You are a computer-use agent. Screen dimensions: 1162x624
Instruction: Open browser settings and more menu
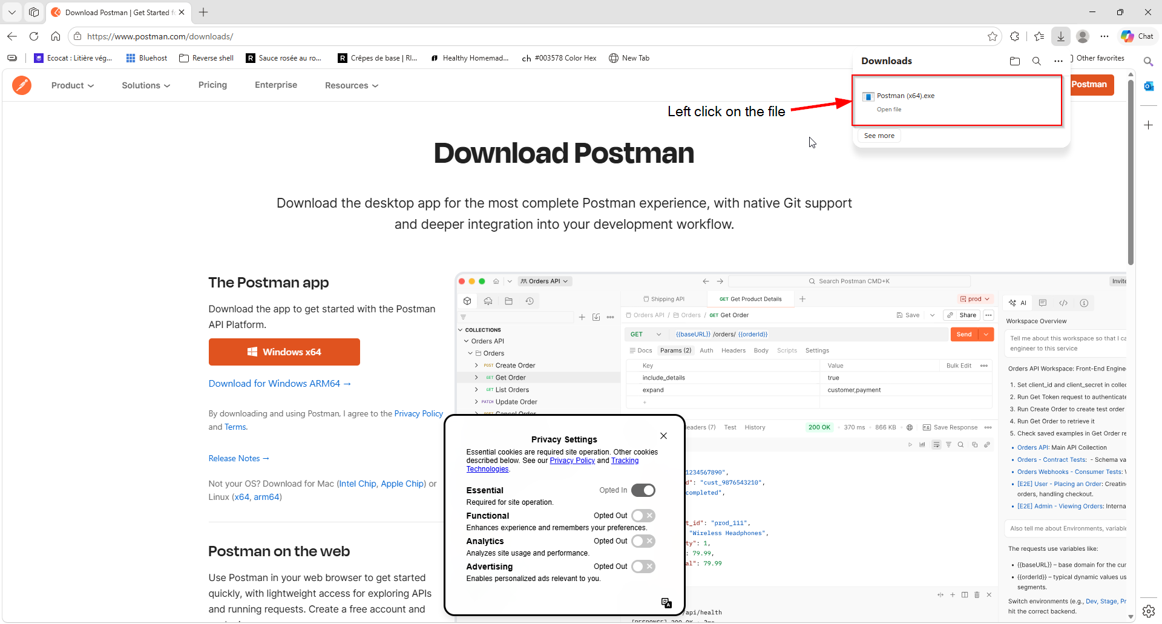coord(1105,36)
